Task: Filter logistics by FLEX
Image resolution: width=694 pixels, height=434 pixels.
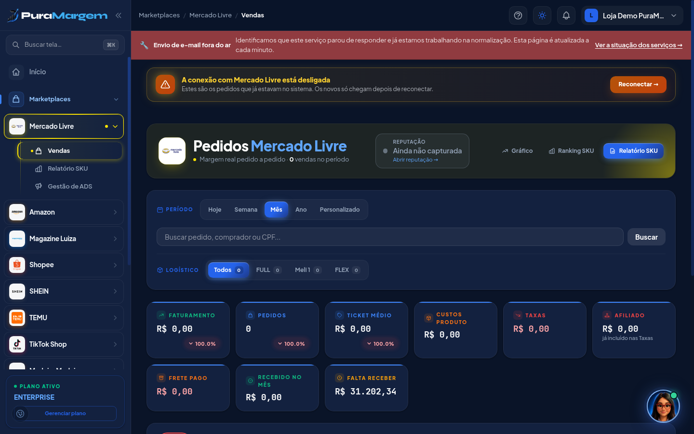Action: [x=347, y=270]
